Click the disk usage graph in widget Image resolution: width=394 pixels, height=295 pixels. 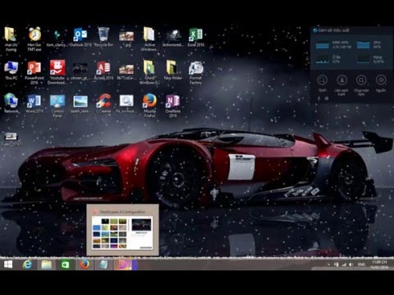click(323, 59)
